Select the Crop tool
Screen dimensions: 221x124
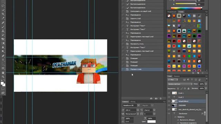(3, 14)
